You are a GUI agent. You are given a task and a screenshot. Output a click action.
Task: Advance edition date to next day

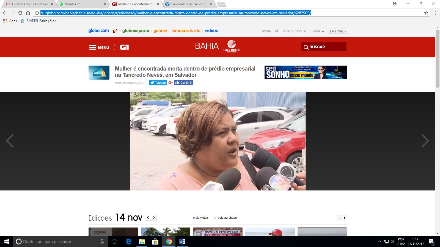(154, 218)
